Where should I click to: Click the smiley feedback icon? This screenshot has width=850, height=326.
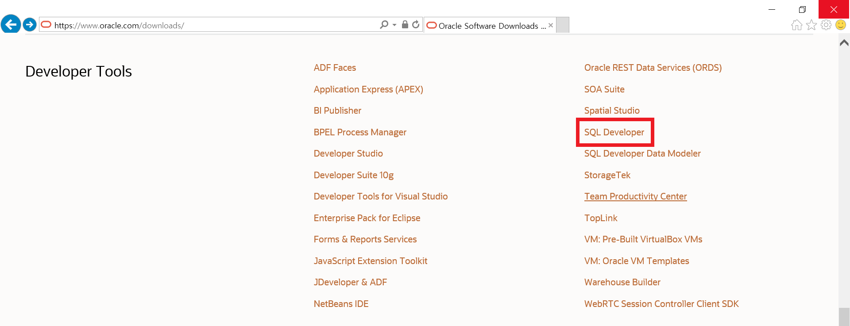point(841,25)
